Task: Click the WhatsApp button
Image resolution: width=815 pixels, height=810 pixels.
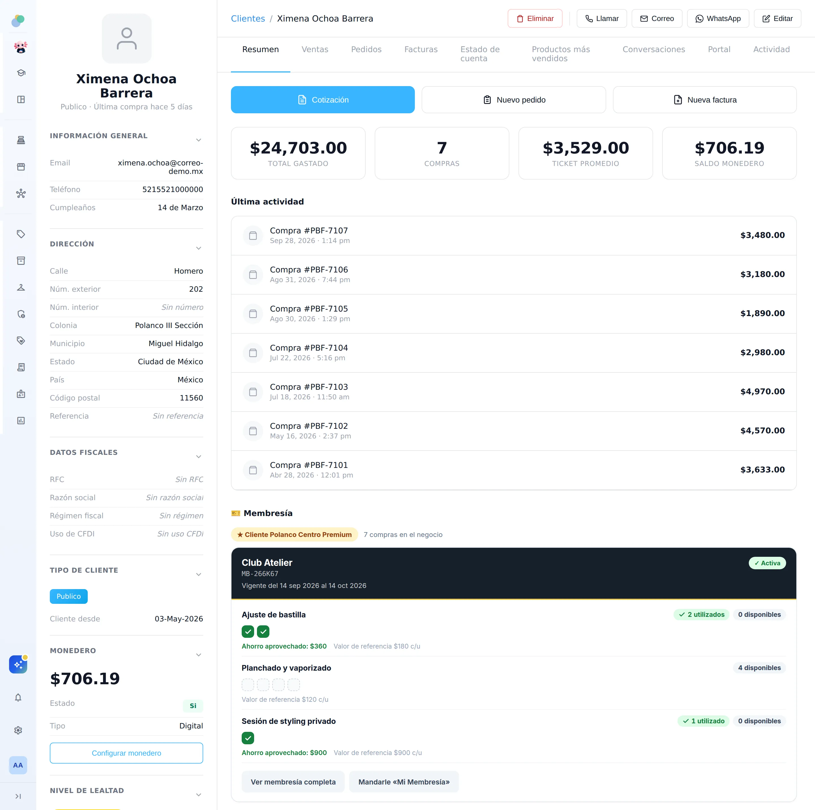Action: click(718, 19)
